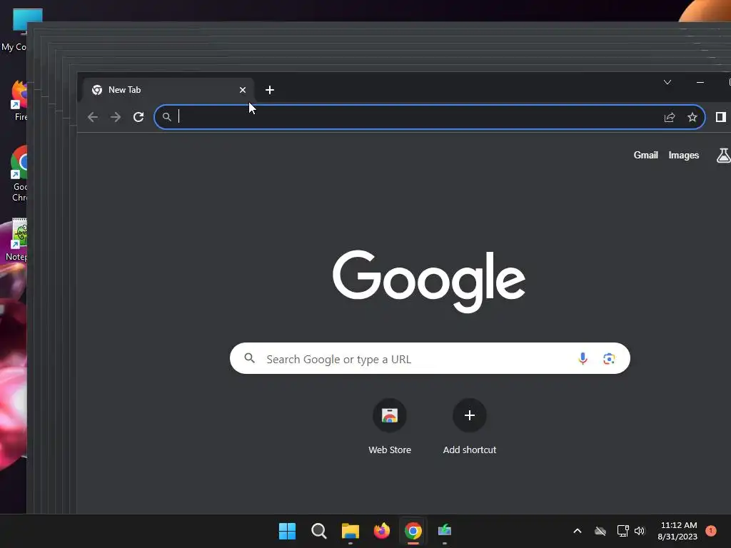Open the Chrome side panel
This screenshot has height=548, width=731.
(721, 117)
